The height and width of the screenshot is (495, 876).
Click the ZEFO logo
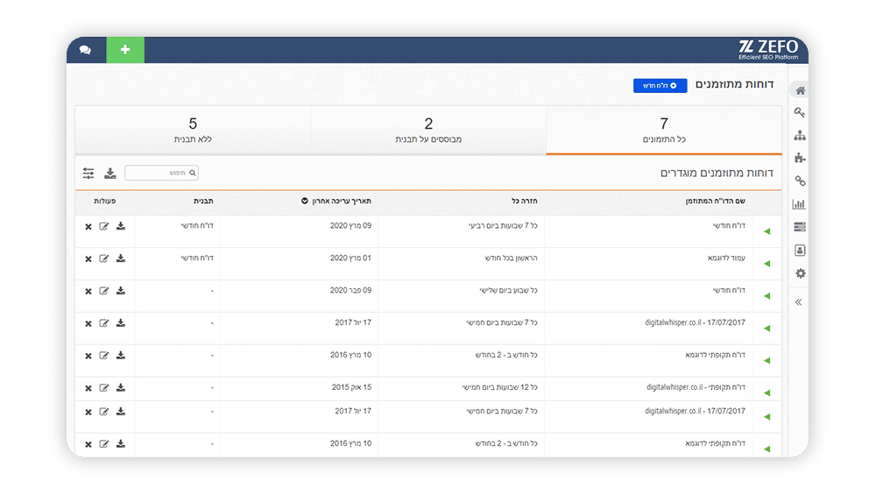click(x=768, y=49)
